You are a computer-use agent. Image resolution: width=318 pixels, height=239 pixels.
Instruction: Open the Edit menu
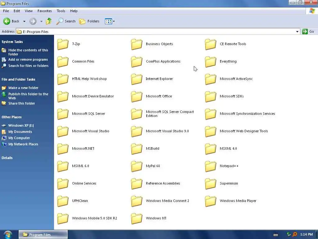click(x=17, y=11)
